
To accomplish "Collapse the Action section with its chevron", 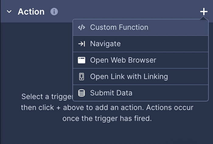I will point(9,12).
